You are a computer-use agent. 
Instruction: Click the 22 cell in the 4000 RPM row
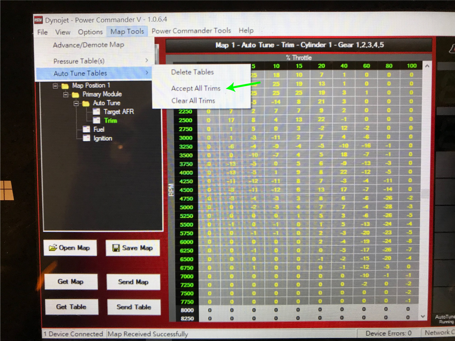point(344,173)
